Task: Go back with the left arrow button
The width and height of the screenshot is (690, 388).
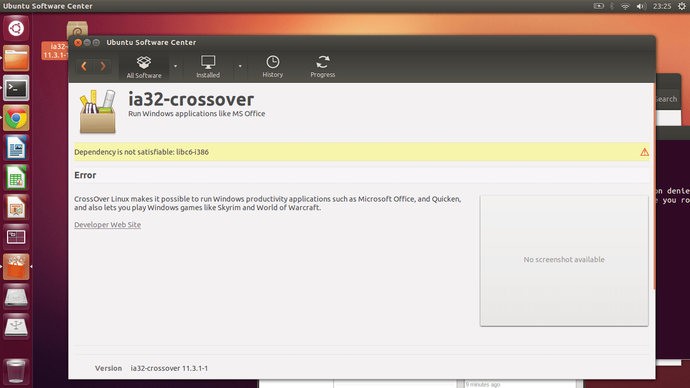Action: click(84, 66)
